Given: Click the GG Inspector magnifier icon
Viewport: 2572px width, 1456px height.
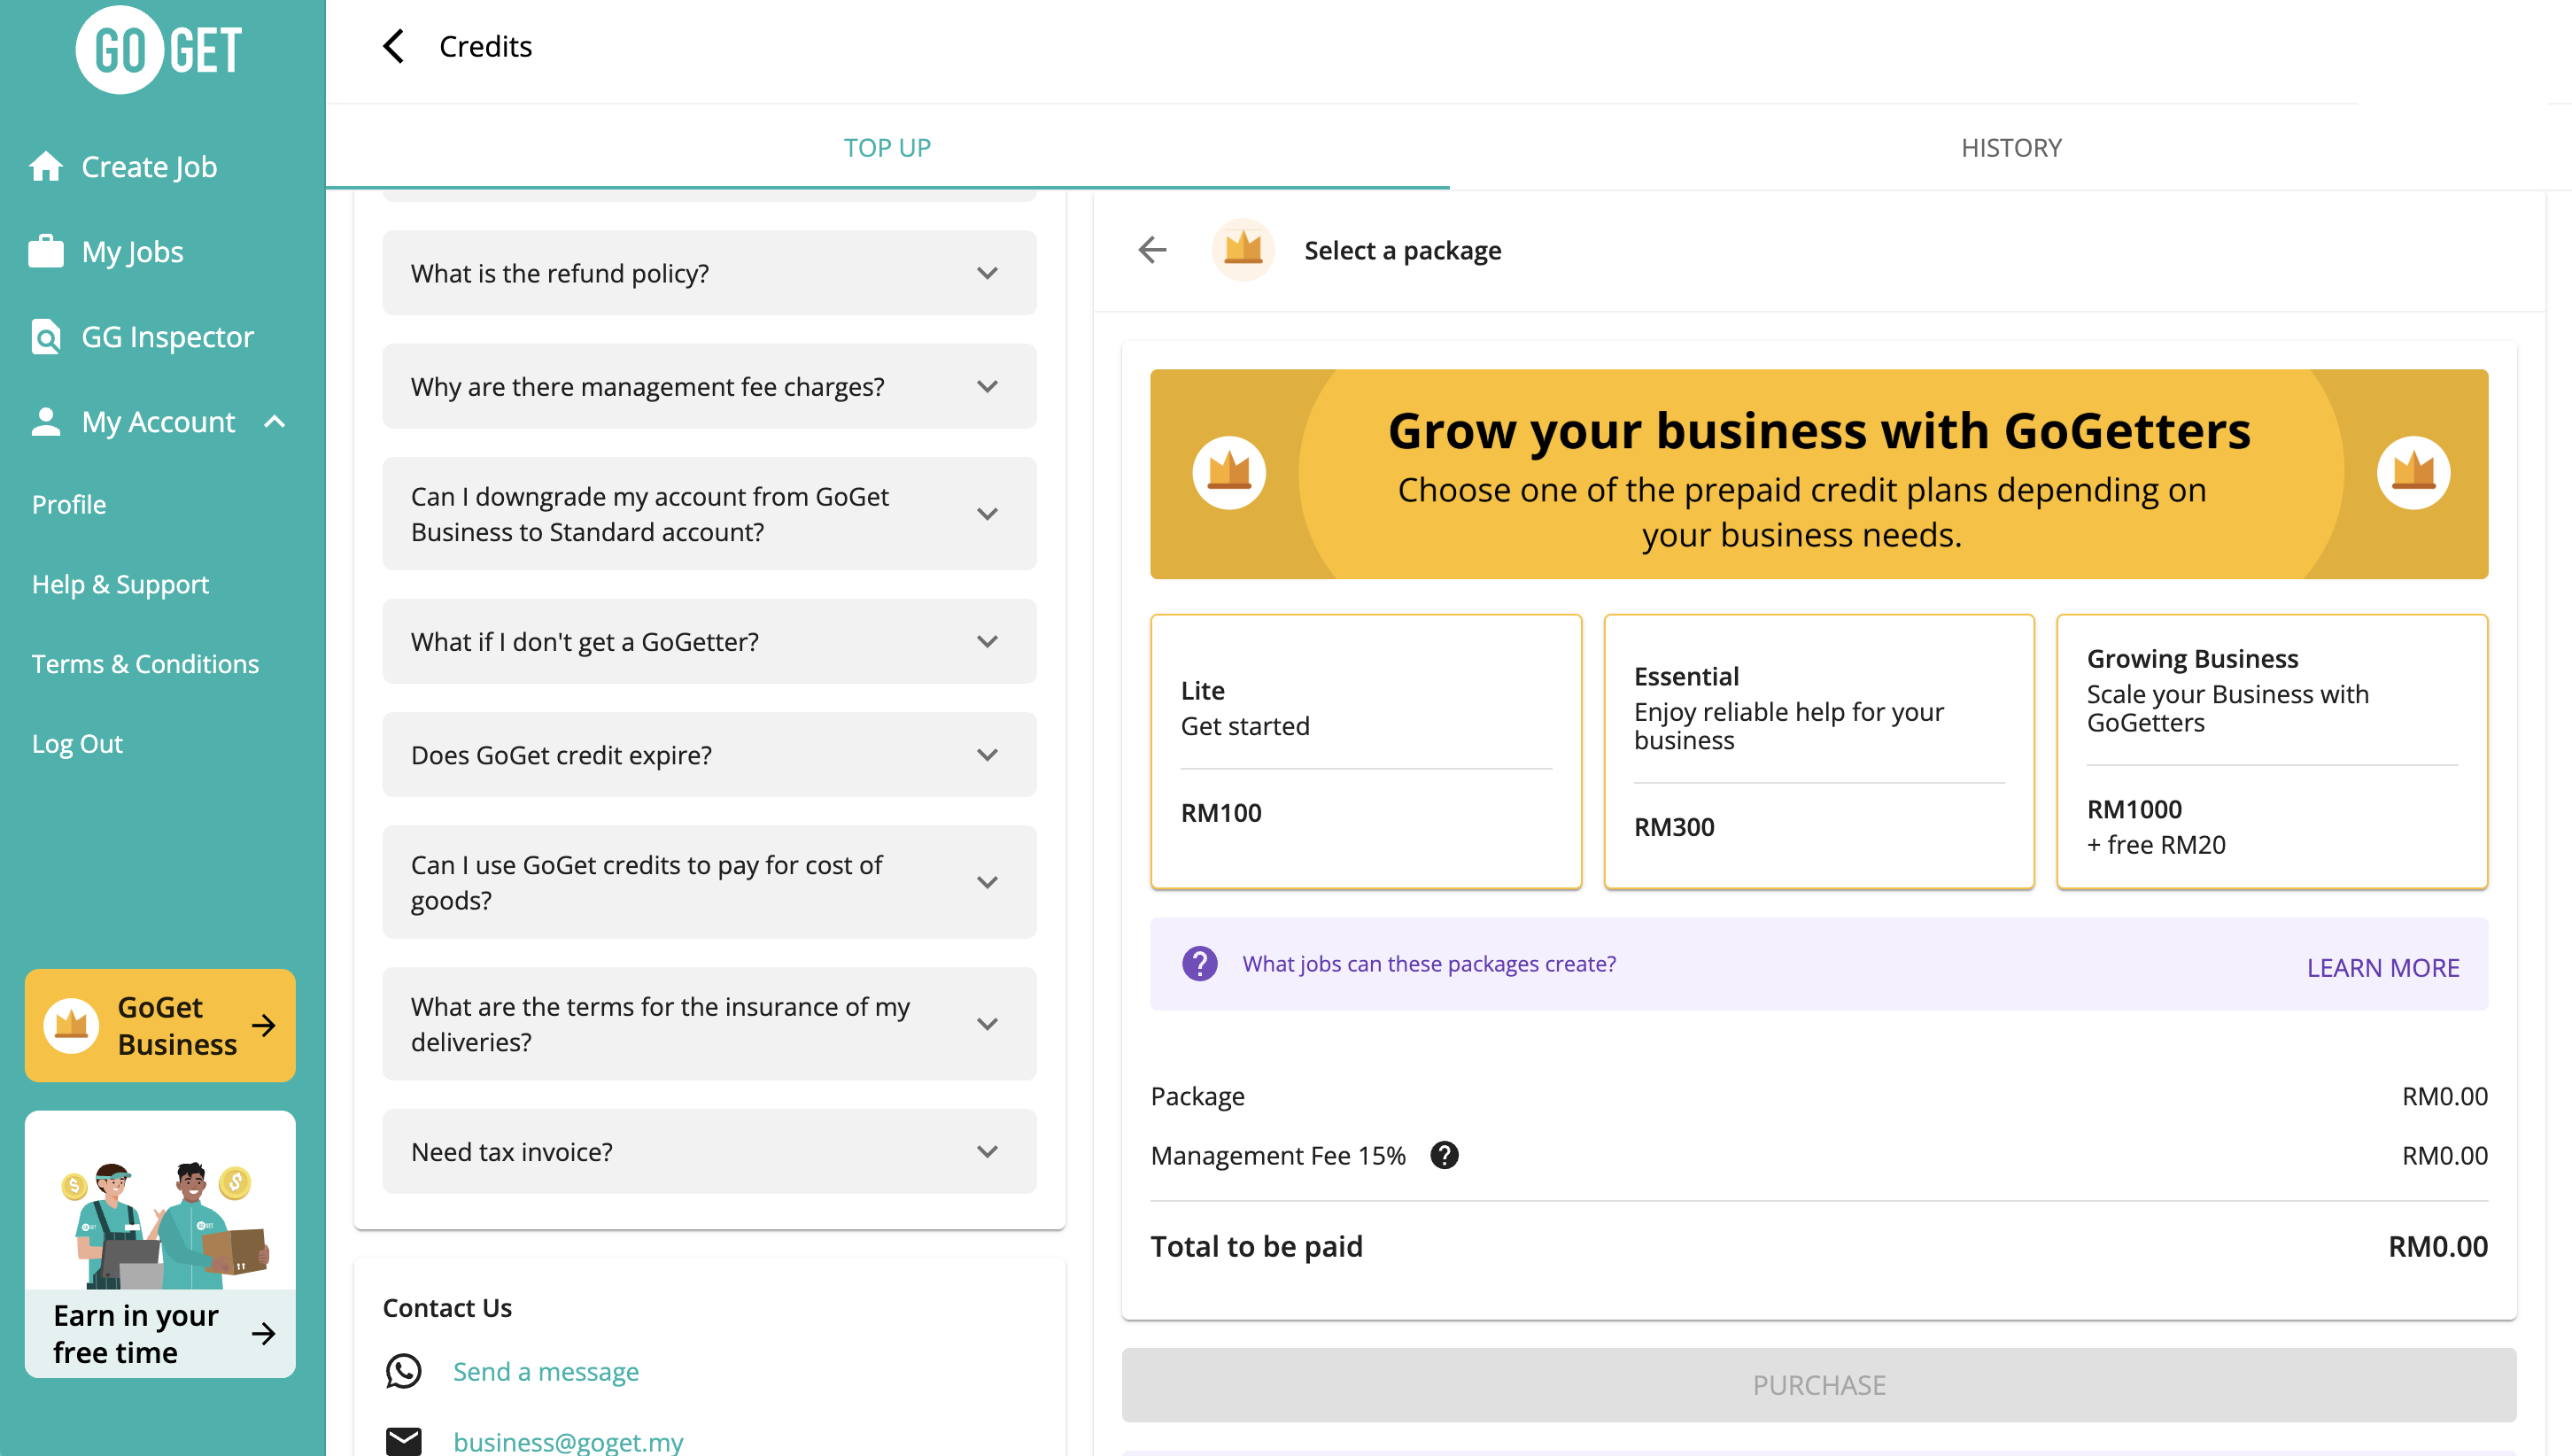Looking at the screenshot, I should (46, 337).
